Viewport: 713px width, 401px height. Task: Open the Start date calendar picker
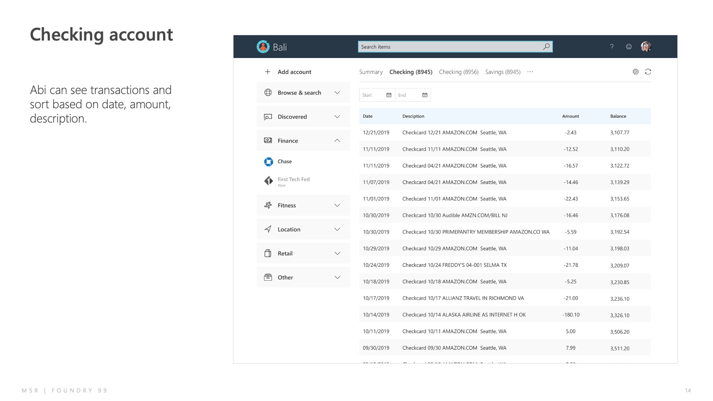click(x=389, y=95)
